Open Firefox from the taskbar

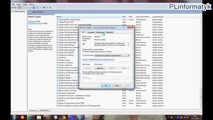pos(47,117)
